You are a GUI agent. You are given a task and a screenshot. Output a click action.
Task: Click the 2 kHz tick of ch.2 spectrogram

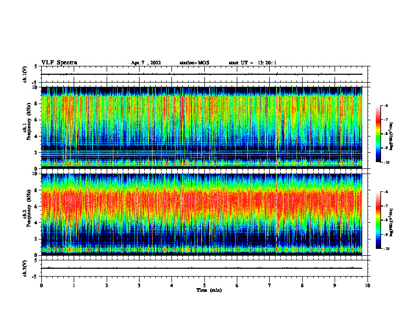pos(36,239)
